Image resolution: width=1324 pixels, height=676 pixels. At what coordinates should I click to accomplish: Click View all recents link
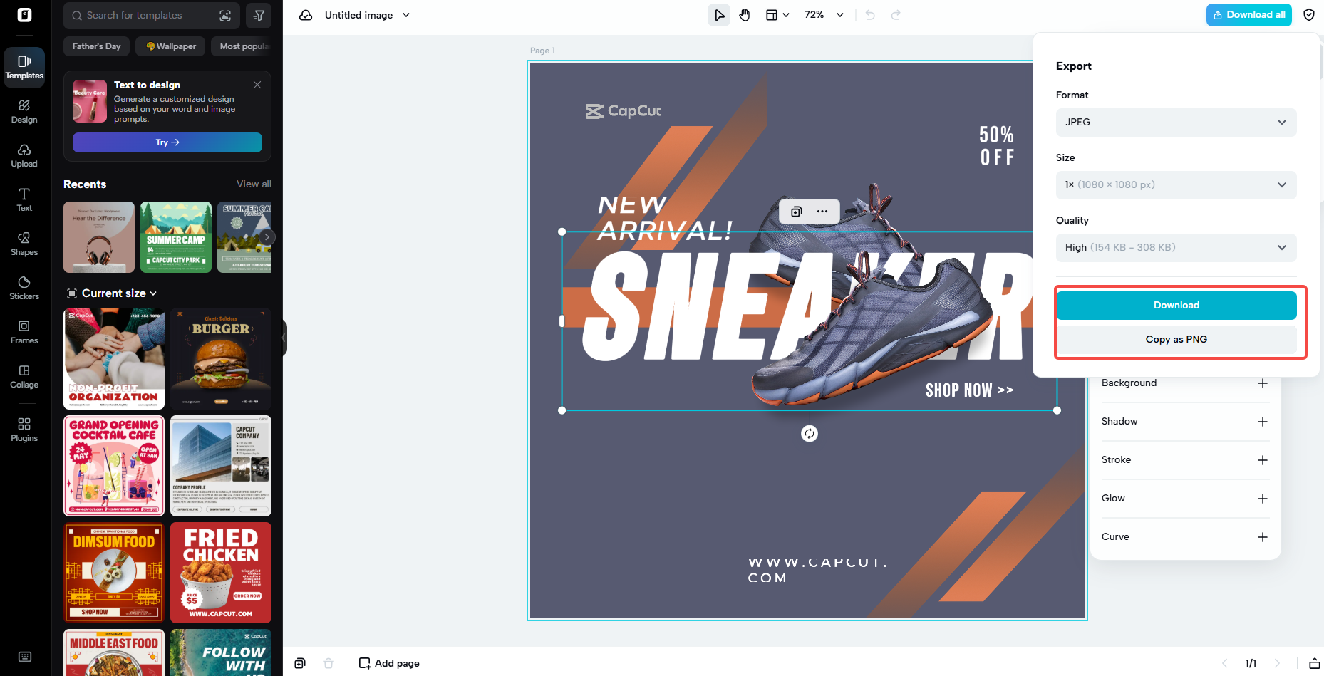(x=253, y=184)
